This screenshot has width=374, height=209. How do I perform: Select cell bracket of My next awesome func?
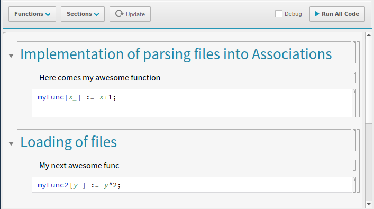[x=354, y=165]
